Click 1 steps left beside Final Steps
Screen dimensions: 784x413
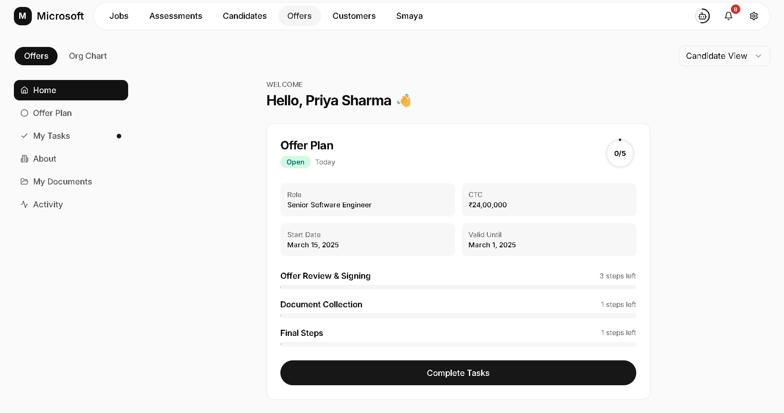618,333
